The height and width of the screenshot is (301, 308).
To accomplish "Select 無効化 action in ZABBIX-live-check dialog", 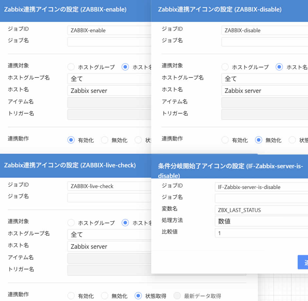I will pos(105,296).
